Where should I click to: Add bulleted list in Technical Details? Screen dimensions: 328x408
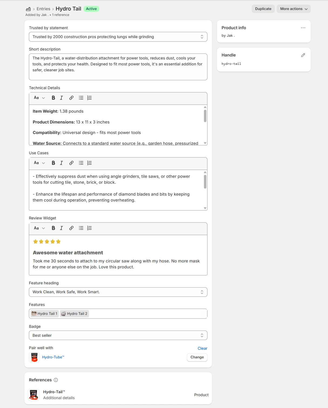tap(81, 98)
